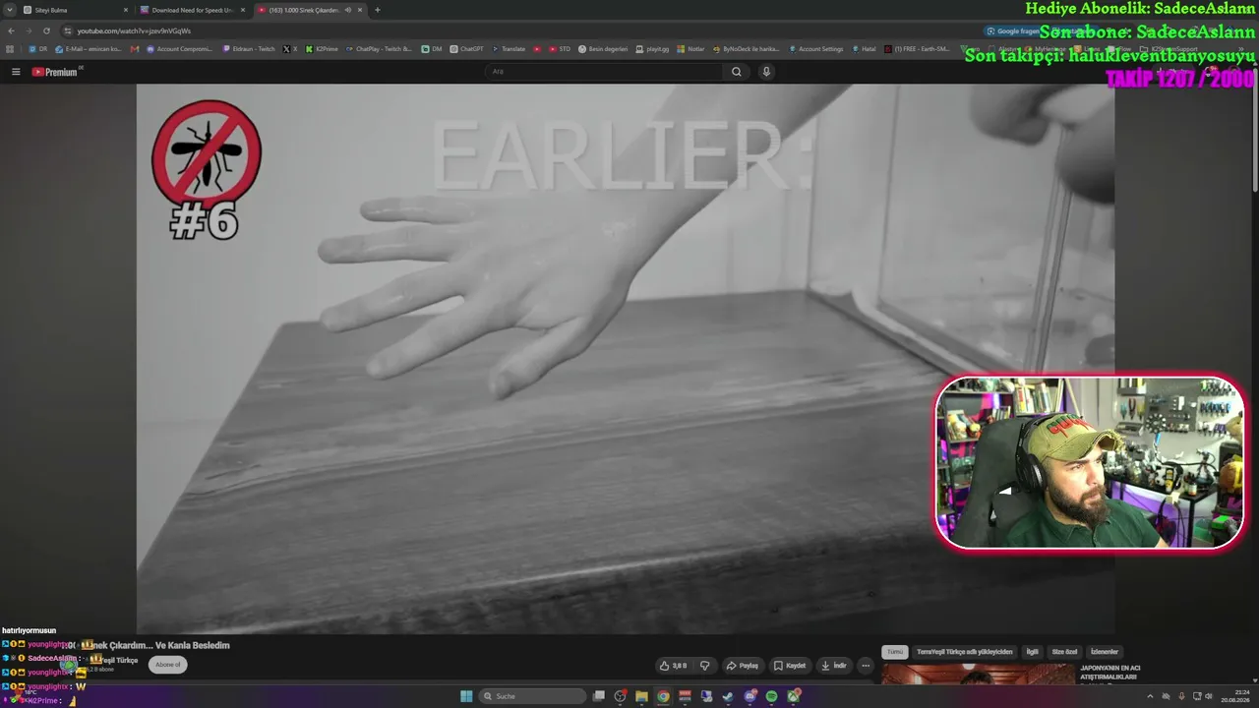Focus the YouTube search box

pos(605,72)
